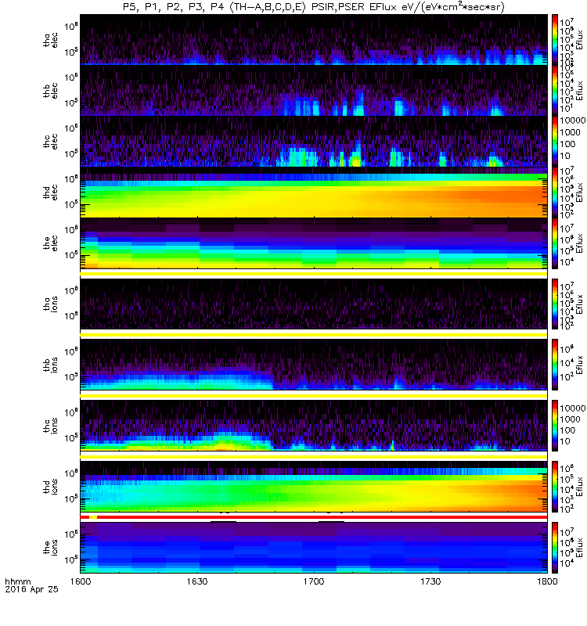Click the plot title starting with P5, P1, P2
Screen dimensions: 587x626
coord(314,7)
